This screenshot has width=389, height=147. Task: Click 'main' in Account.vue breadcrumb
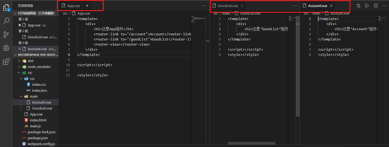(x=316, y=13)
